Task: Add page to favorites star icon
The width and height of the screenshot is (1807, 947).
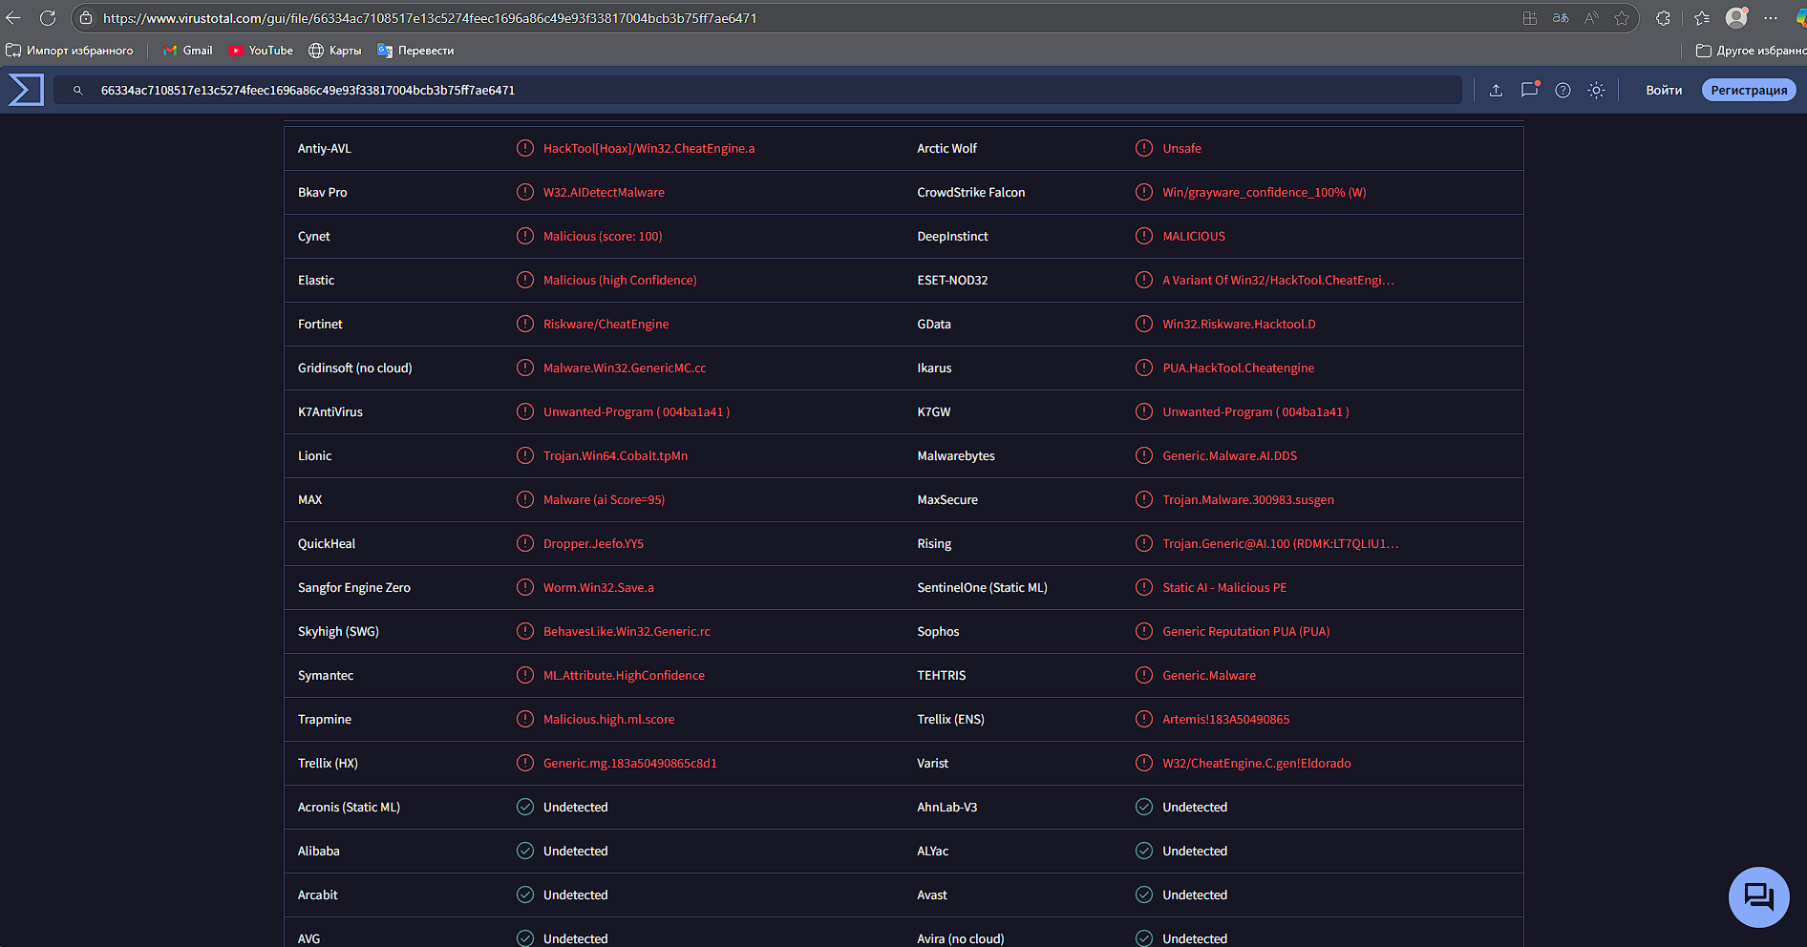Action: 1622,18
